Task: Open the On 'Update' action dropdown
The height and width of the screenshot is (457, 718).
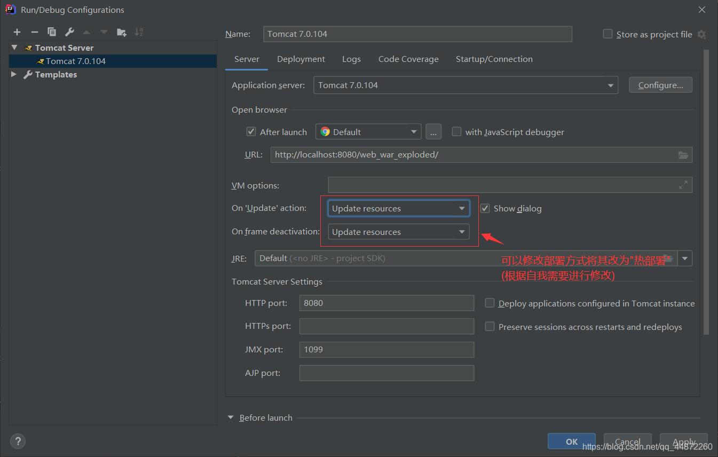Action: 399,208
